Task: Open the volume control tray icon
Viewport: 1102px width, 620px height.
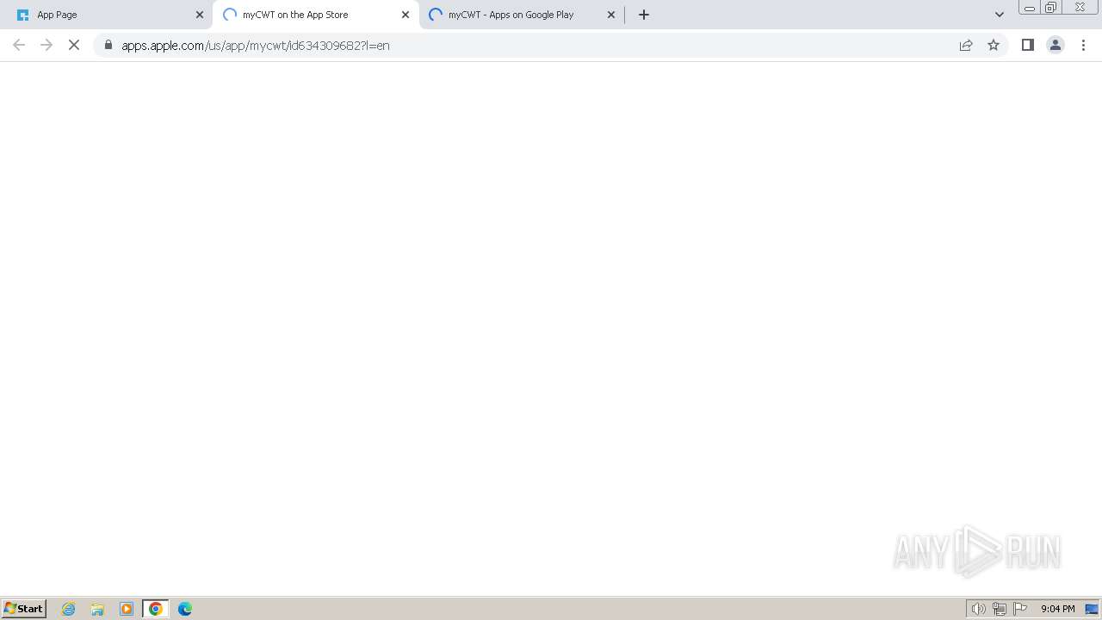Action: coord(979,609)
